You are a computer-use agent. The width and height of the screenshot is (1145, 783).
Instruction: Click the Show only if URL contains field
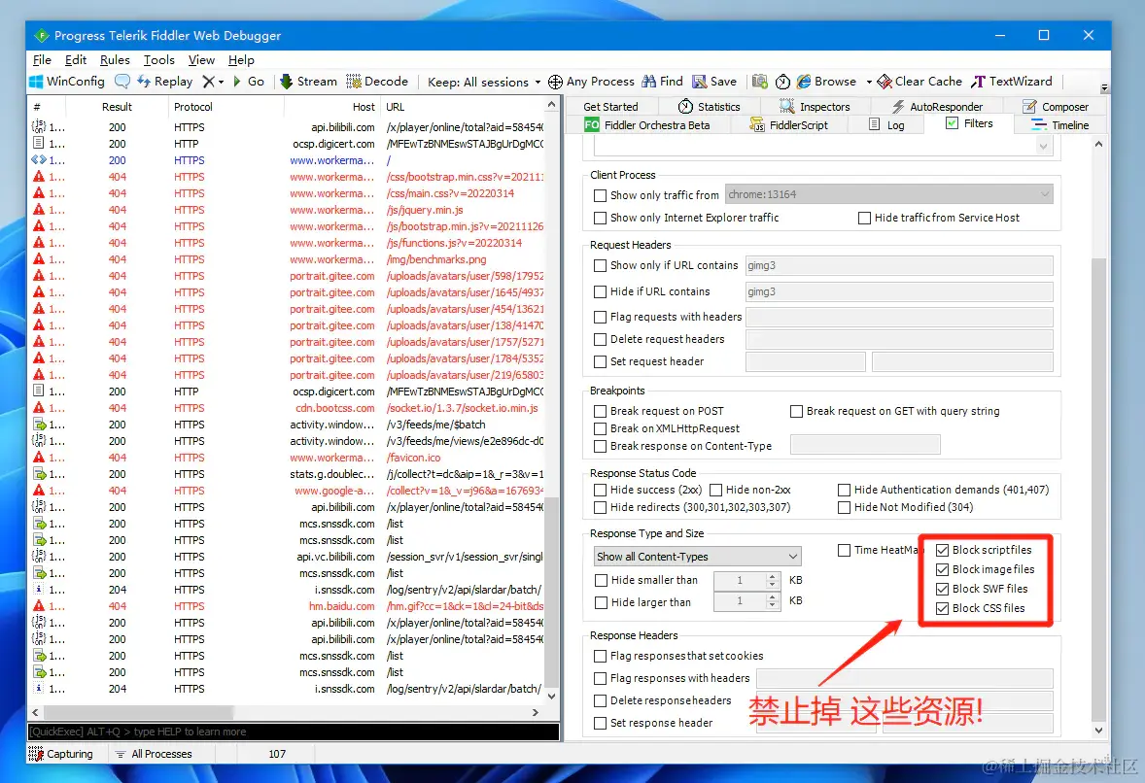pos(899,265)
